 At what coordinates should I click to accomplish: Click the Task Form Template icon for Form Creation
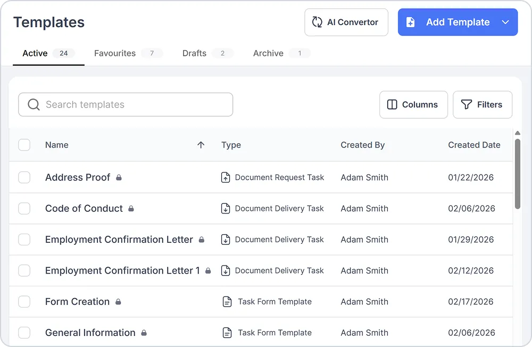pyautogui.click(x=227, y=302)
